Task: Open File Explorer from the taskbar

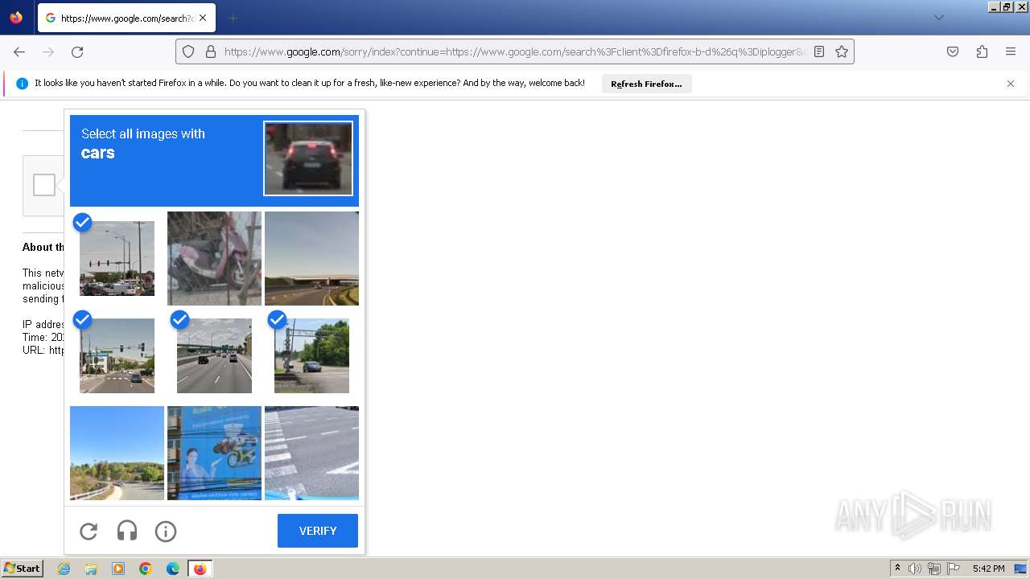Action: tap(91, 569)
